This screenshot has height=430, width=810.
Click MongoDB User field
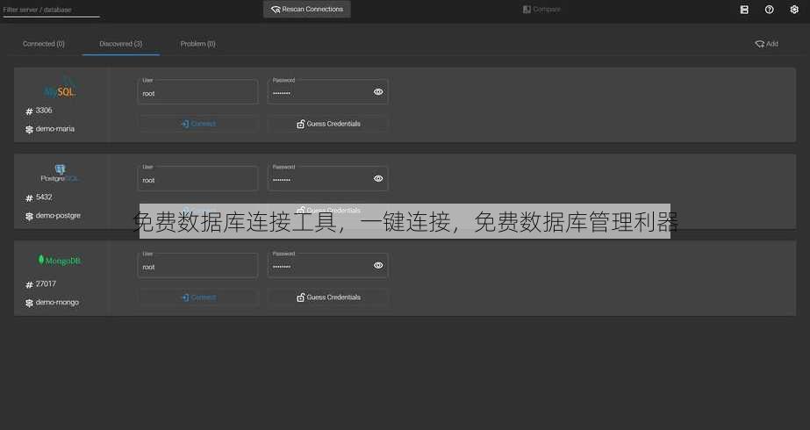[x=197, y=266]
